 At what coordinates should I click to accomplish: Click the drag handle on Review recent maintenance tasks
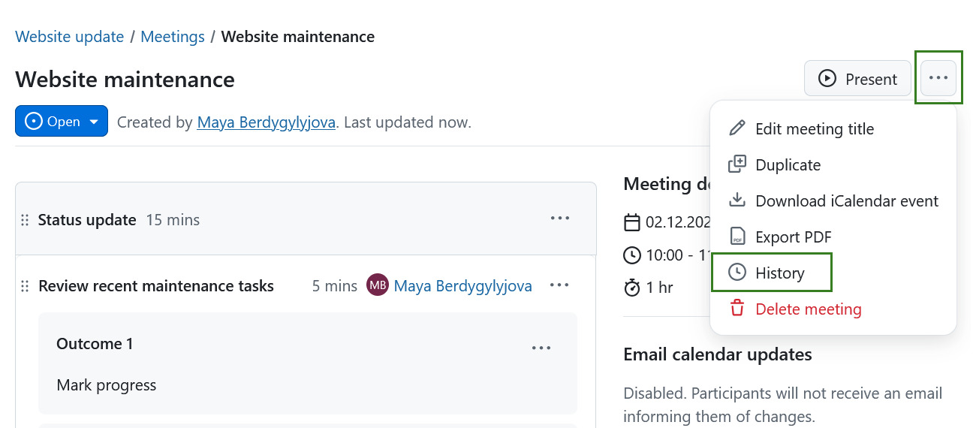[x=25, y=286]
